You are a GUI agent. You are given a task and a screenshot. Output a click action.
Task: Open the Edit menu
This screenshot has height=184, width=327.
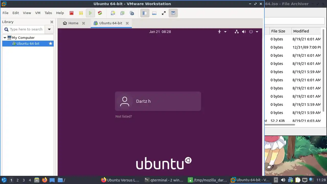[x=16, y=13]
